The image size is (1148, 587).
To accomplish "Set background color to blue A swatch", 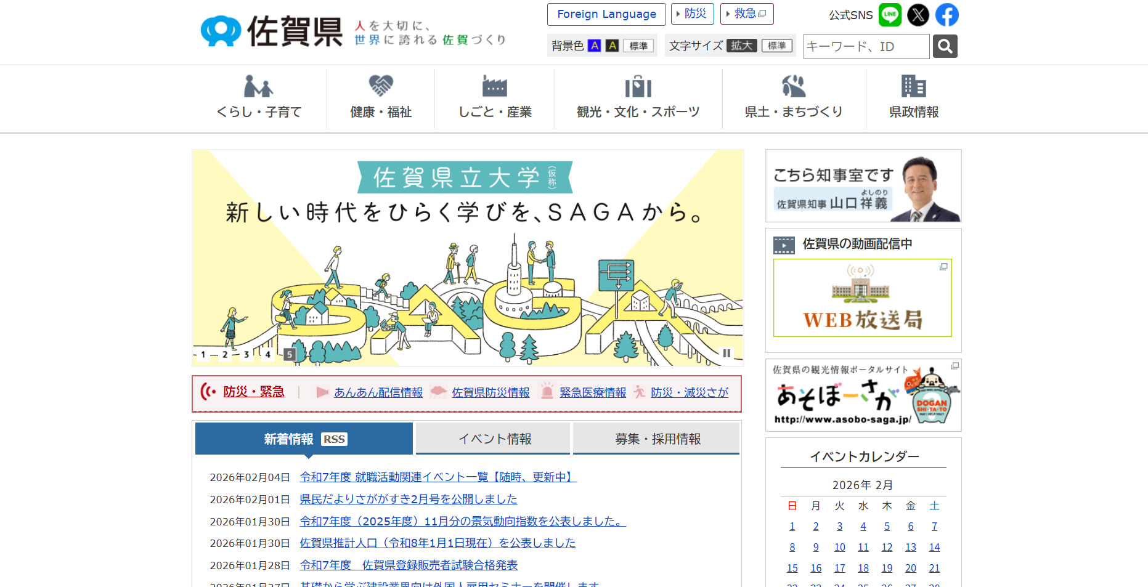I will [x=593, y=45].
